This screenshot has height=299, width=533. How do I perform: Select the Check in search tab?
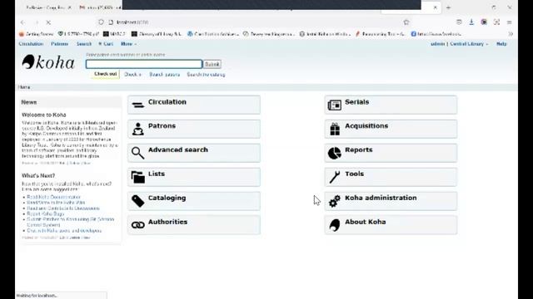tap(132, 75)
